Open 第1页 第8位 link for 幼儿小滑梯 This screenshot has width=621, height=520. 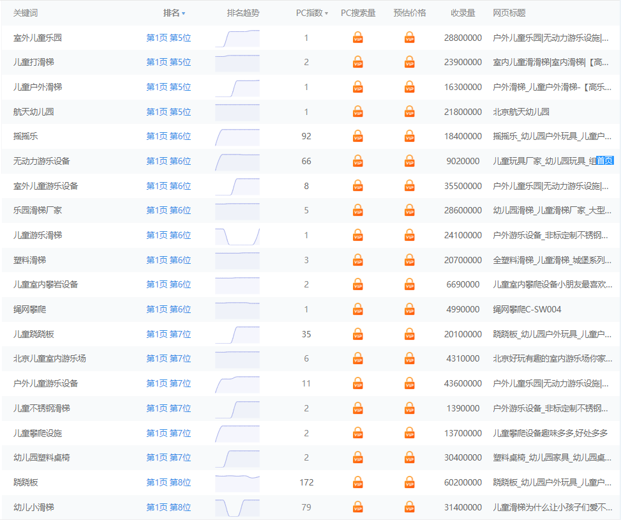[168, 507]
